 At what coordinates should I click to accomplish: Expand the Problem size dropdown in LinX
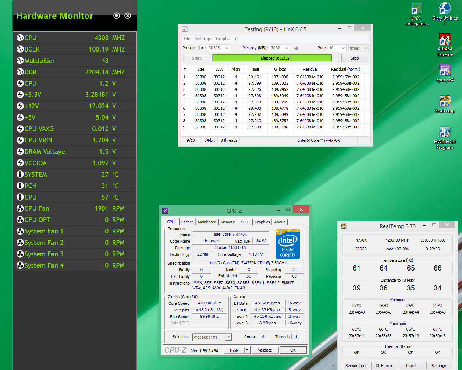click(x=227, y=48)
